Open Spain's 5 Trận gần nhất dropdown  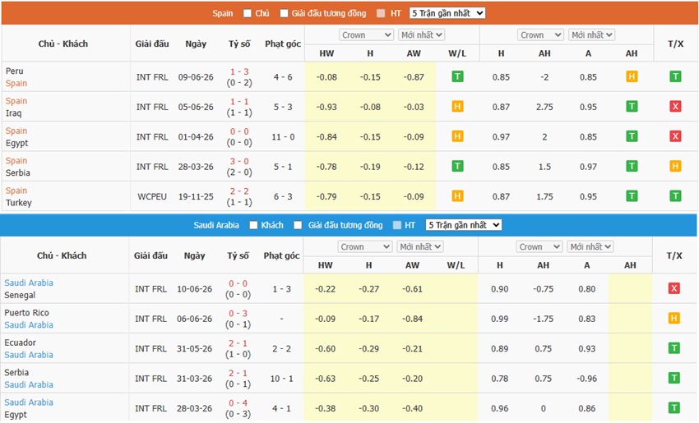pos(447,13)
